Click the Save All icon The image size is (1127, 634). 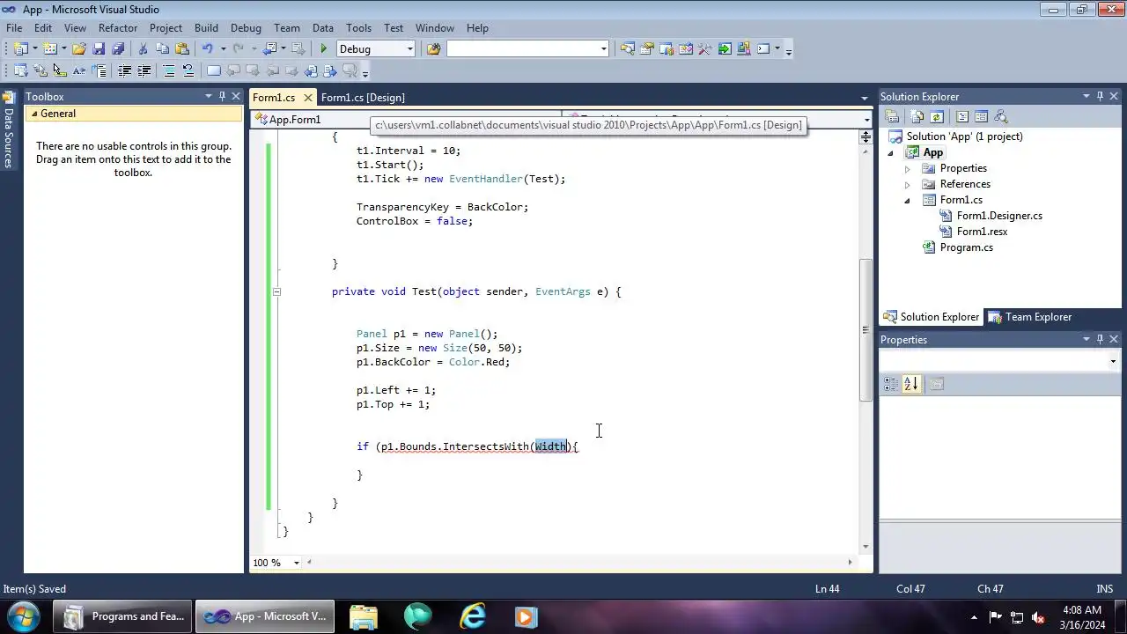click(118, 49)
